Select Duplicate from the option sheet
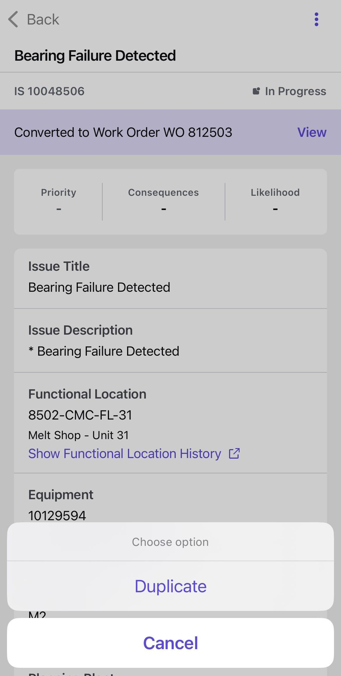The width and height of the screenshot is (341, 676). tap(170, 586)
